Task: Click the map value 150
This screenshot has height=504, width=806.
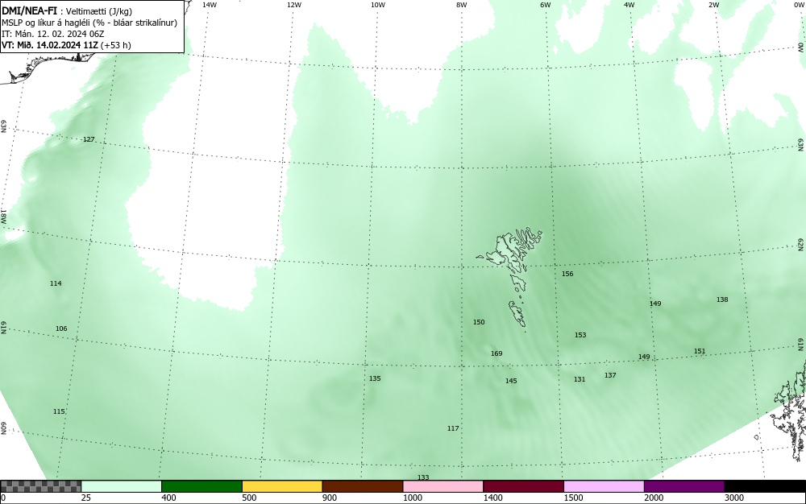Action: 479,322
